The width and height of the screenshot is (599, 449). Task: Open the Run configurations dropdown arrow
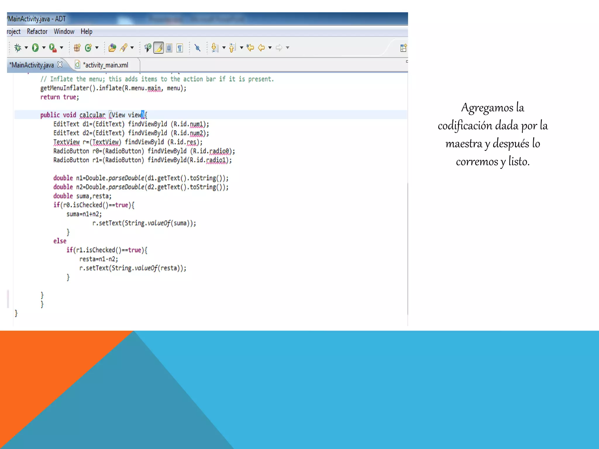pyautogui.click(x=44, y=48)
